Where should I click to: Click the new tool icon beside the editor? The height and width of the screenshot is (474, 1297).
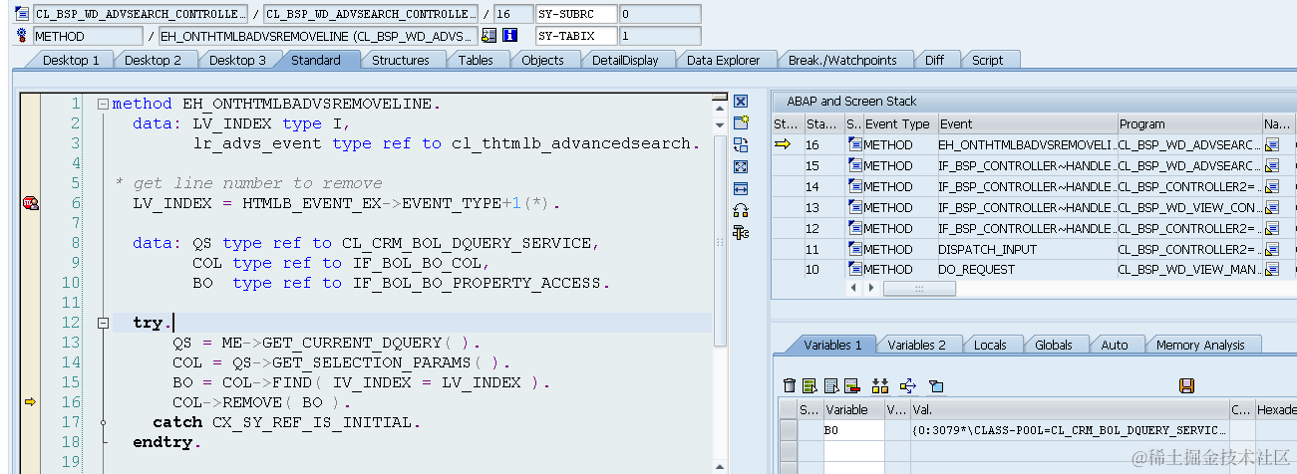point(741,122)
